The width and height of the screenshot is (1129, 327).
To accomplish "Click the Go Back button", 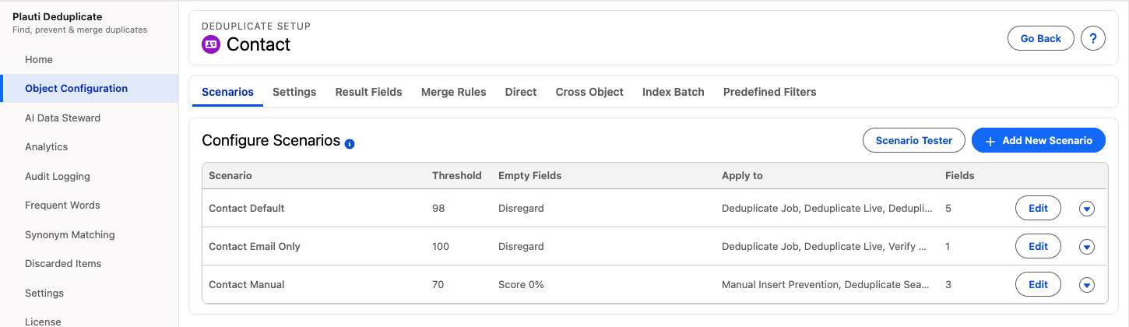I will pyautogui.click(x=1041, y=38).
